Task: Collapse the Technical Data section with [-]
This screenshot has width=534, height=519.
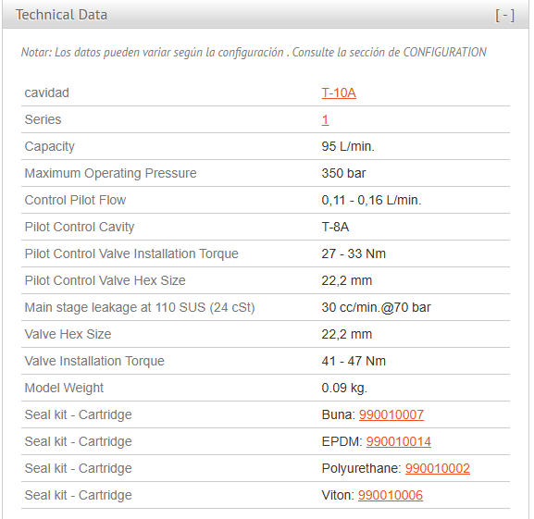Action: coord(504,16)
